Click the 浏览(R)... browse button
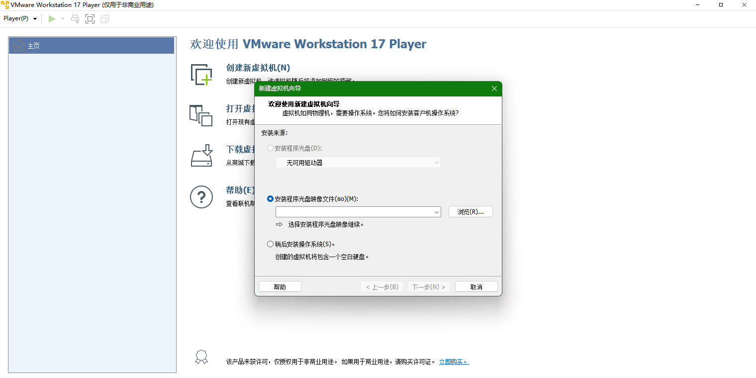Viewport: 756px width, 378px height. pyautogui.click(x=470, y=212)
